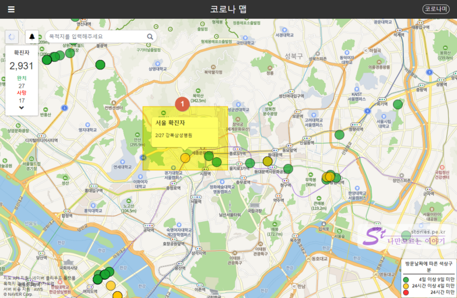Image resolution: width=457 pixels, height=298 pixels.
Task: Click the yellow marker below the 서울 확진자 popup
Action: point(185,158)
